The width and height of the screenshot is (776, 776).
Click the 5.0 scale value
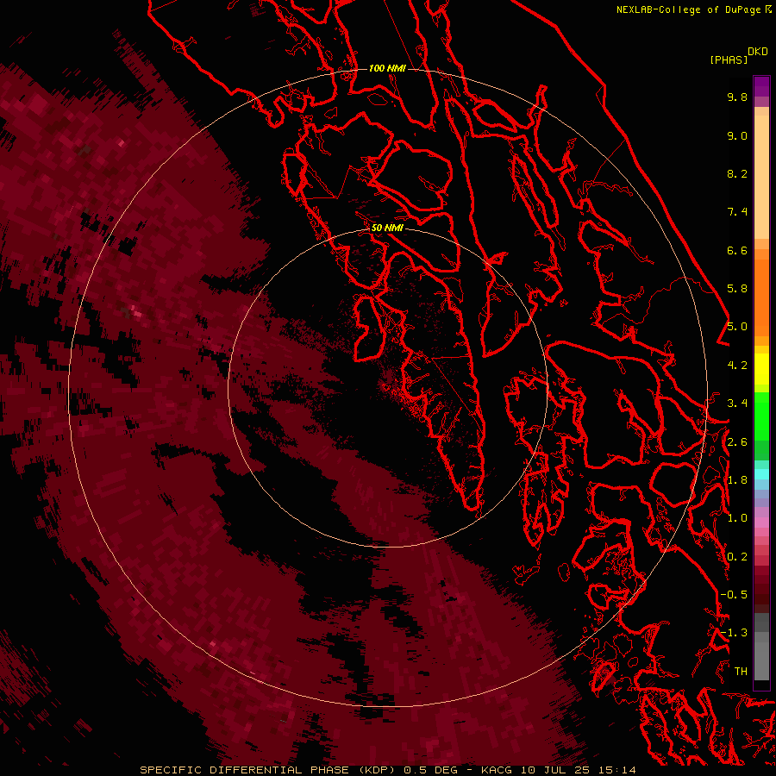click(x=737, y=327)
